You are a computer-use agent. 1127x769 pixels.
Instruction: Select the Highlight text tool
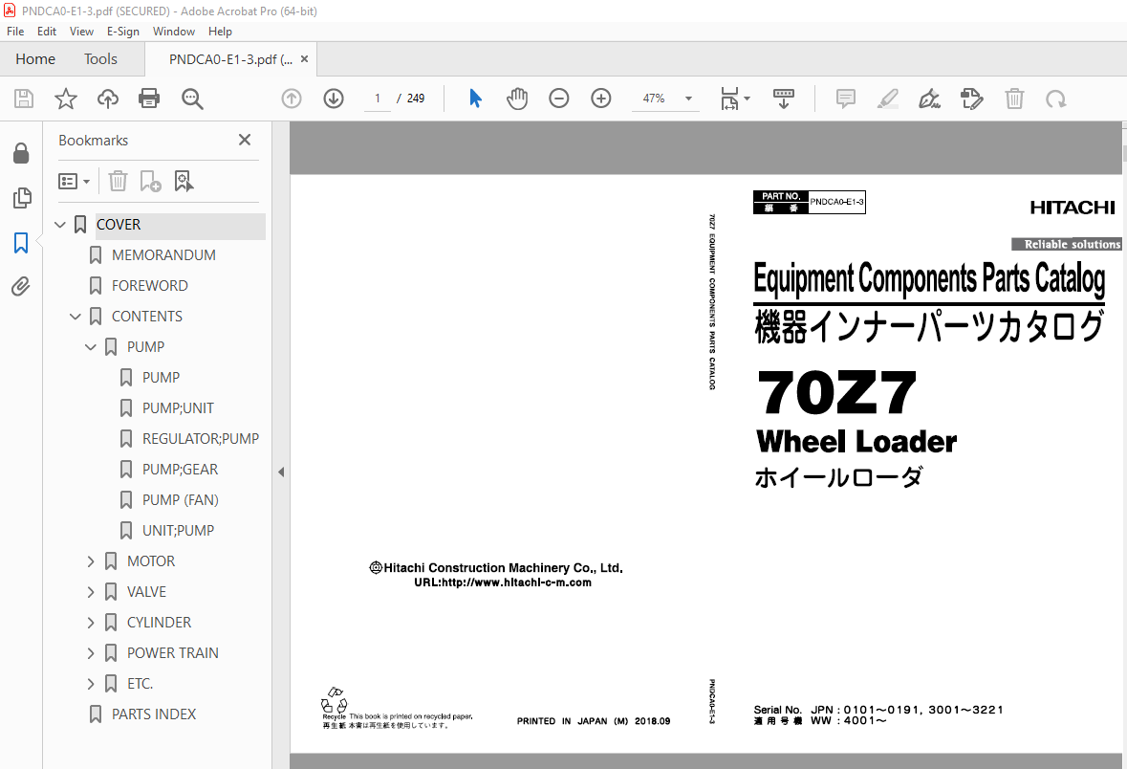coord(888,99)
